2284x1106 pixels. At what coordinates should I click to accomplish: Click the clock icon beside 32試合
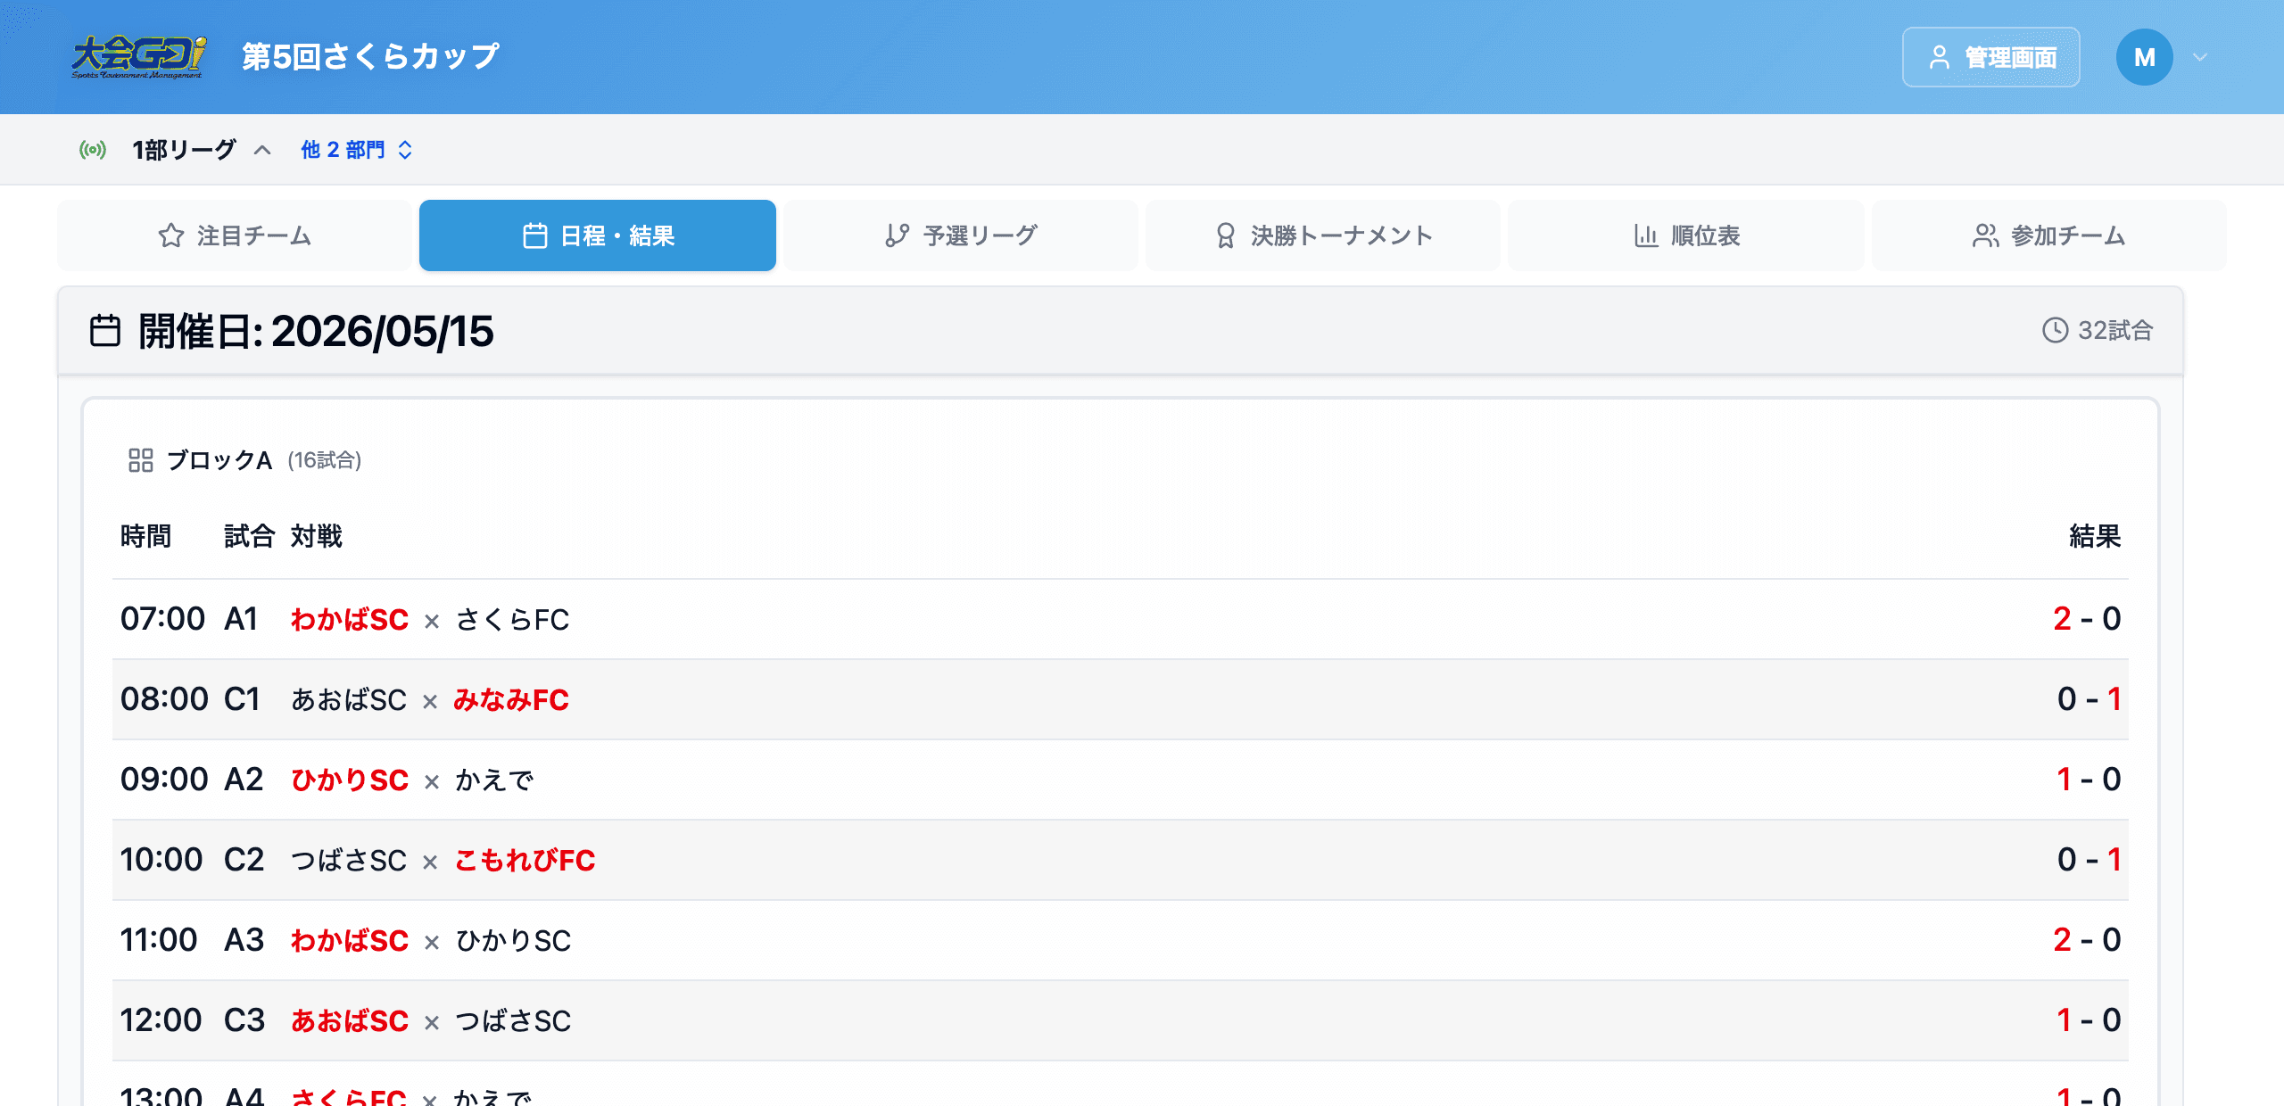[2056, 330]
